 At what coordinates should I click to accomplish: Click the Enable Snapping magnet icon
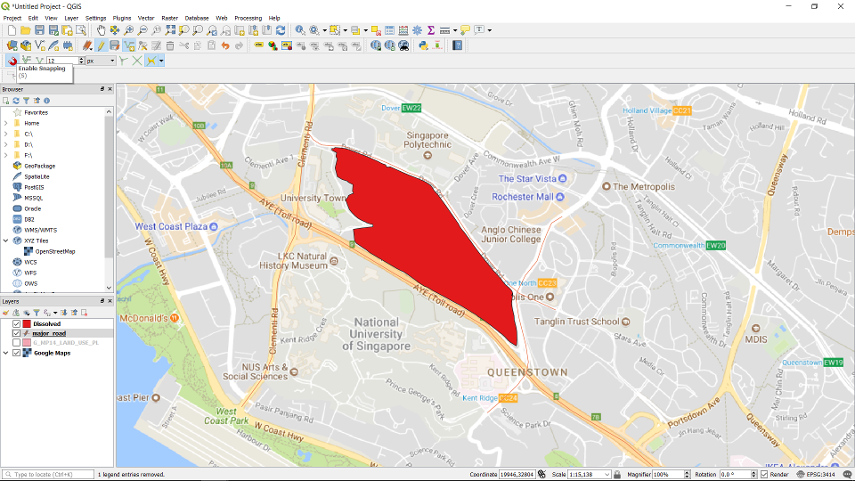12,61
